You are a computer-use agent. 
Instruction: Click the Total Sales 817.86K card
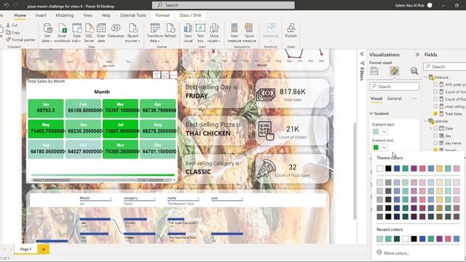pos(293,93)
